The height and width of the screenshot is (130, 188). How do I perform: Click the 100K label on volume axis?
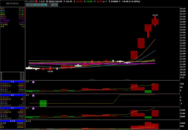point(183,123)
